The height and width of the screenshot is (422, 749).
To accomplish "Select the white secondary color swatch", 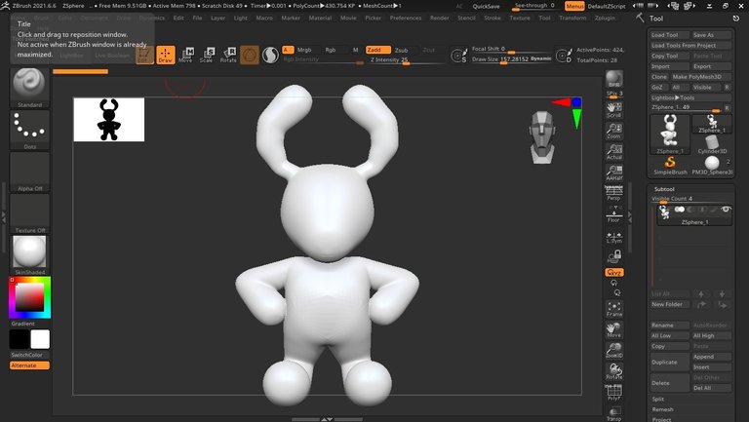I will pyautogui.click(x=40, y=339).
